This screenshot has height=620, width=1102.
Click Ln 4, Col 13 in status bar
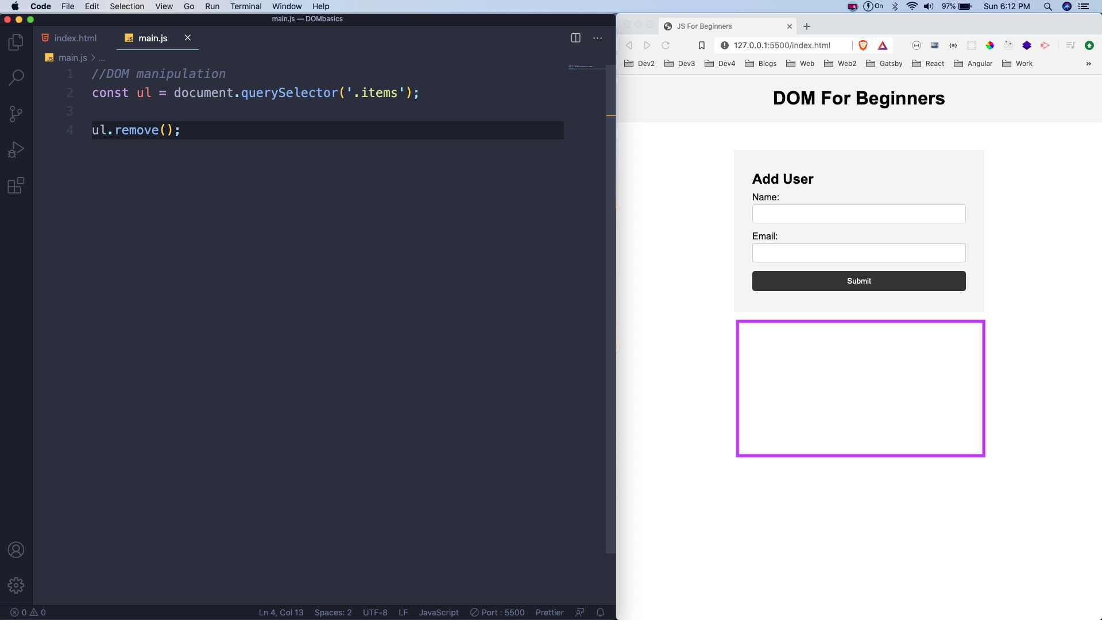click(281, 613)
